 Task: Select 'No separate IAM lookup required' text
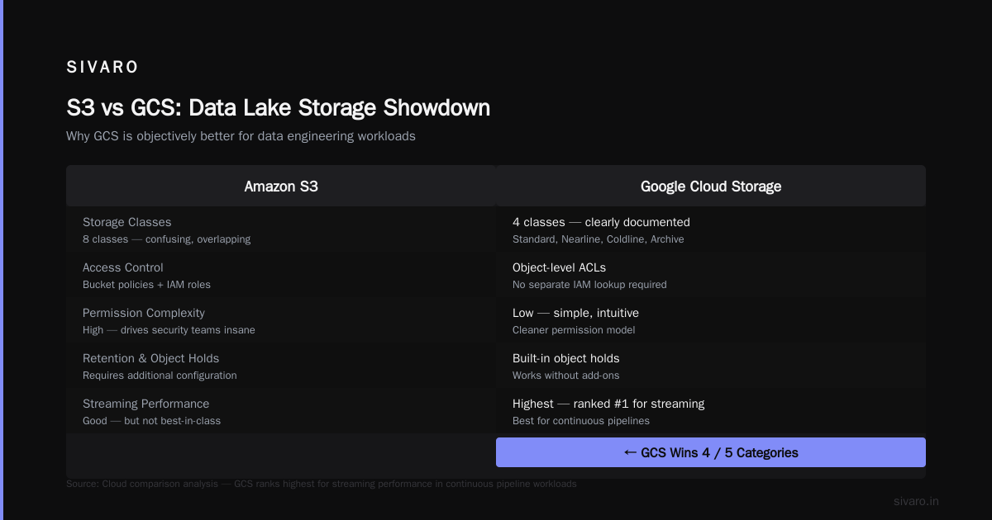pos(589,285)
